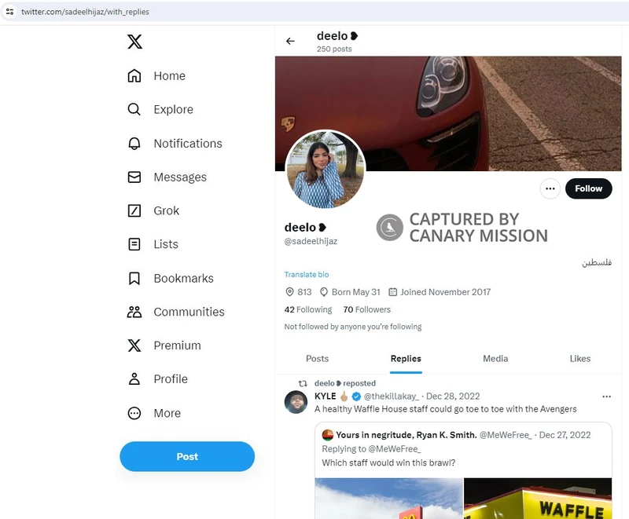Open profile three-dot options menu
The image size is (629, 519).
pyautogui.click(x=550, y=188)
